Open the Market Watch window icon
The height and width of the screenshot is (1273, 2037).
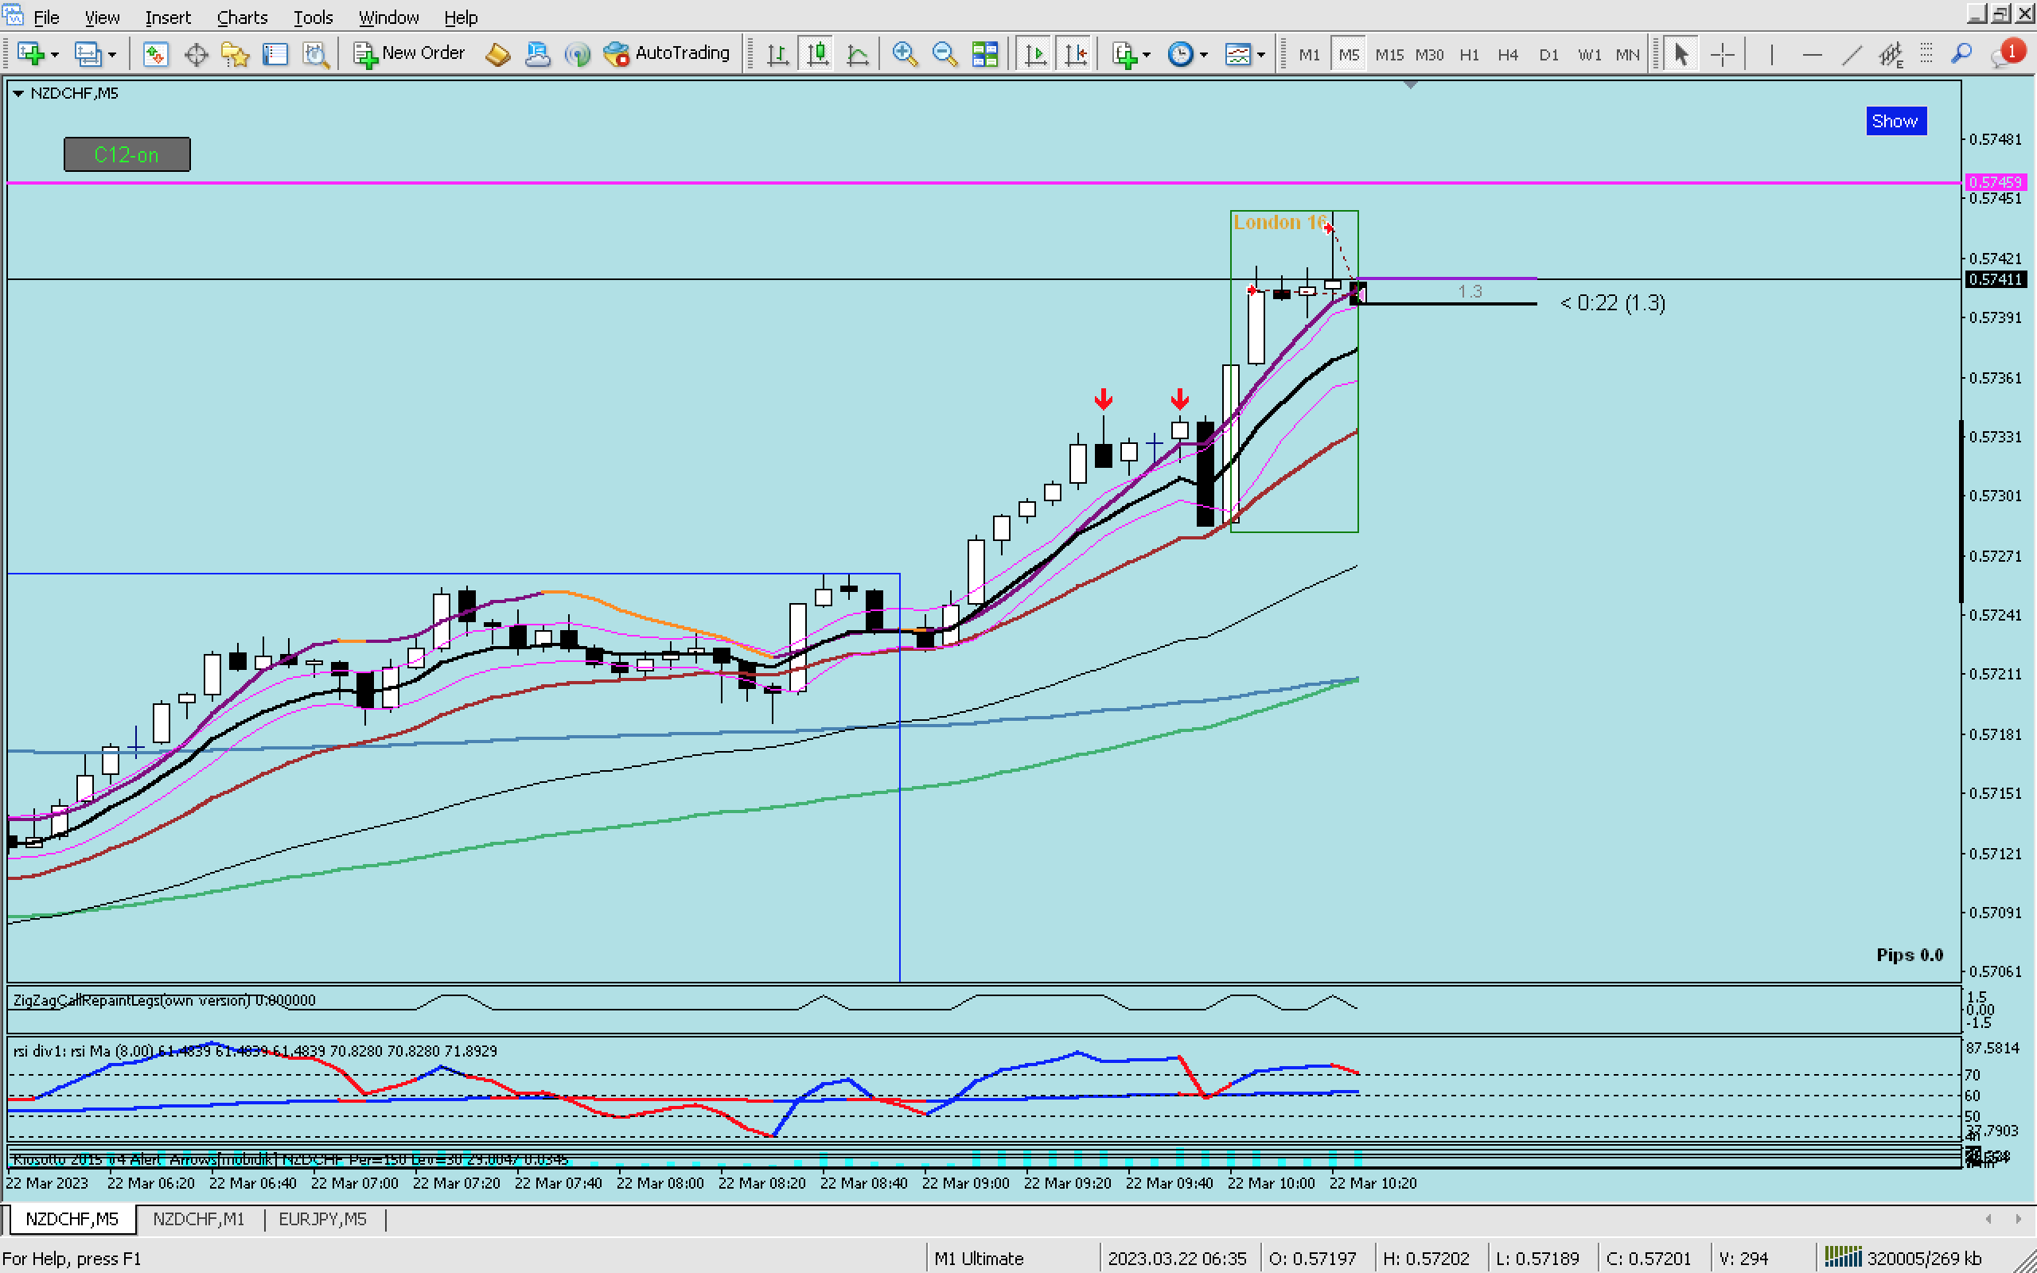(x=155, y=55)
